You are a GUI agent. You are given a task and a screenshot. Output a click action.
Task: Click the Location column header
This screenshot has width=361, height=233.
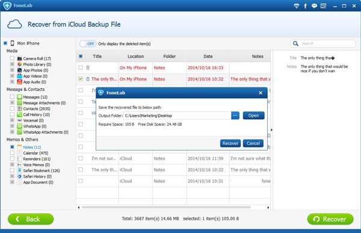(x=135, y=56)
